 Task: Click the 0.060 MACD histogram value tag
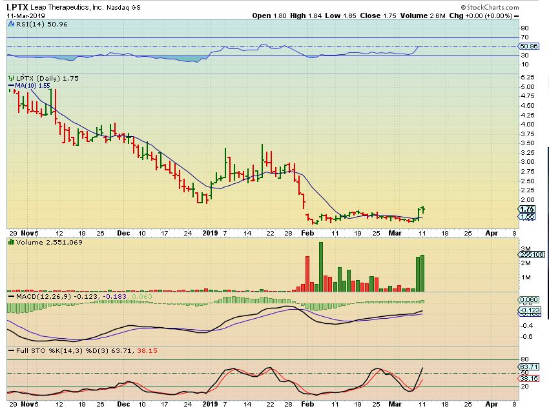pyautogui.click(x=528, y=300)
